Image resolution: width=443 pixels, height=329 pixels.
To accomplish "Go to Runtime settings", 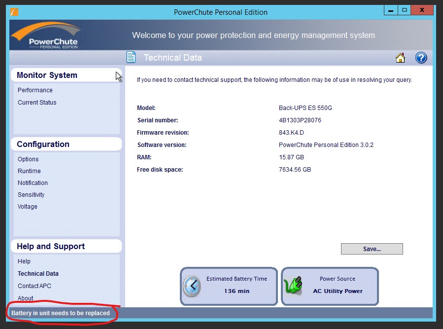I will pyautogui.click(x=29, y=171).
